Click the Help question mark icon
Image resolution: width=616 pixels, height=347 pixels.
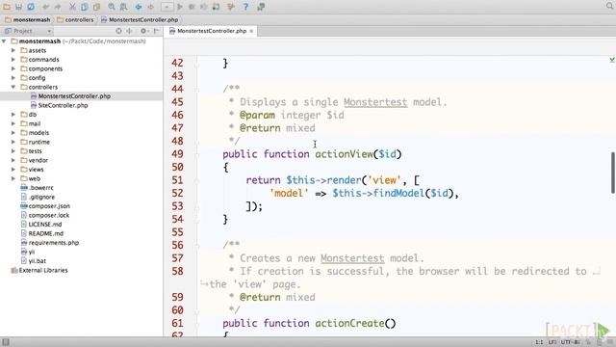tap(245, 7)
